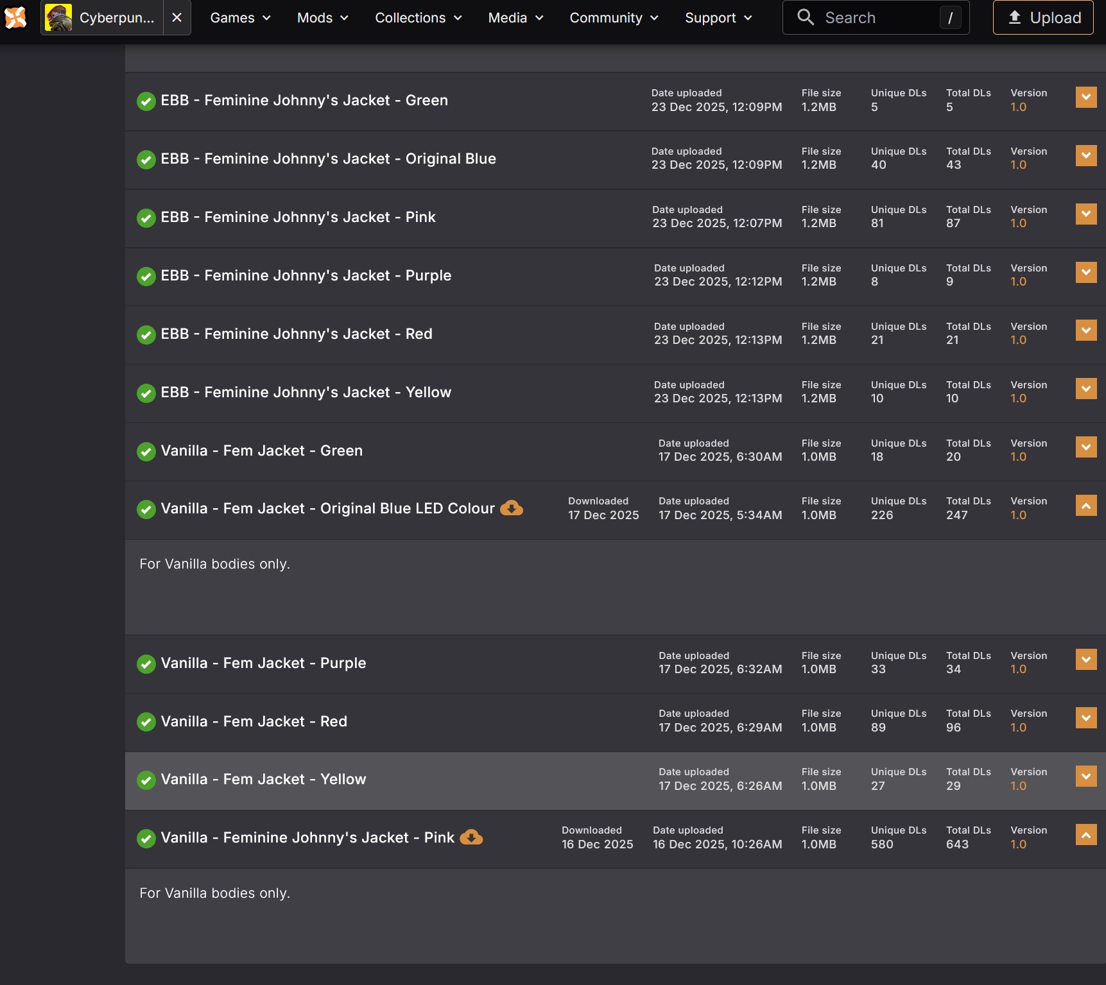Remove the Cyberpunk game filter with X

tap(177, 17)
